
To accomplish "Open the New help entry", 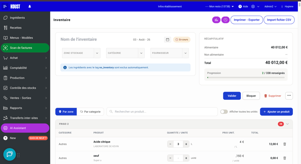I will 13,138.
